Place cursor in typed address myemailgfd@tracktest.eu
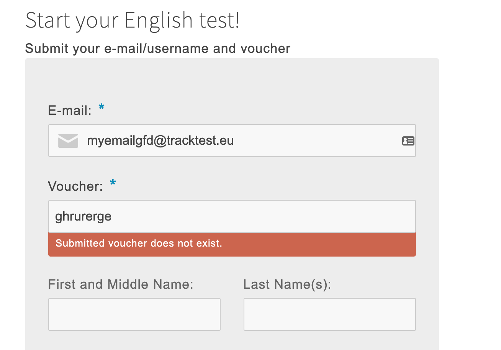Screen dimensions: 501x350 (160, 141)
